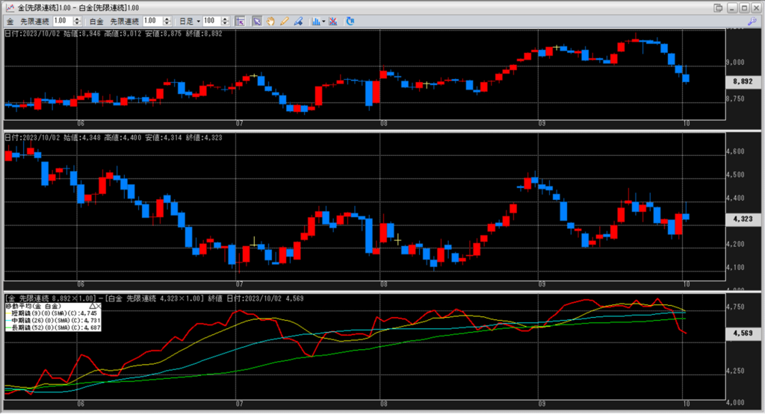This screenshot has width=765, height=414.
Task: Click the cascade windows icon in title bar
Action: pos(718,7)
